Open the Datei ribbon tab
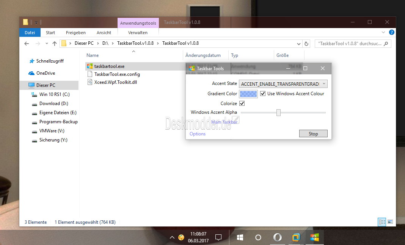405x245 pixels. [30, 33]
